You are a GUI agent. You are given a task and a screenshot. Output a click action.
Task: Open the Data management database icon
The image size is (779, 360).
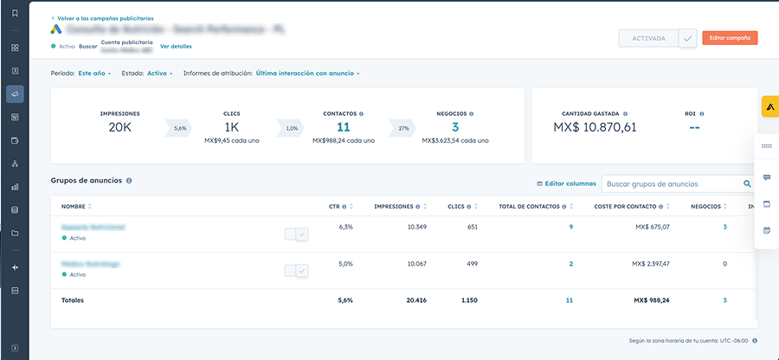pos(15,210)
